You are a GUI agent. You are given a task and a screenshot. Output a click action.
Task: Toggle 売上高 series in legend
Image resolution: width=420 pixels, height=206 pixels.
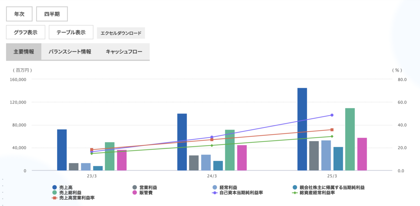click(x=62, y=187)
